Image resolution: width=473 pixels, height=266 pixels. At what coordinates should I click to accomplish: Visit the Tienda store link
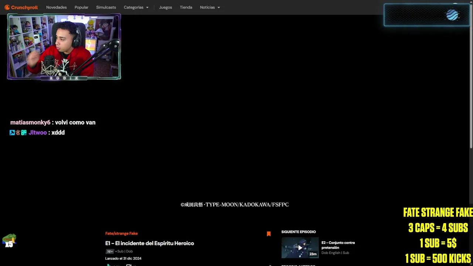tap(186, 7)
